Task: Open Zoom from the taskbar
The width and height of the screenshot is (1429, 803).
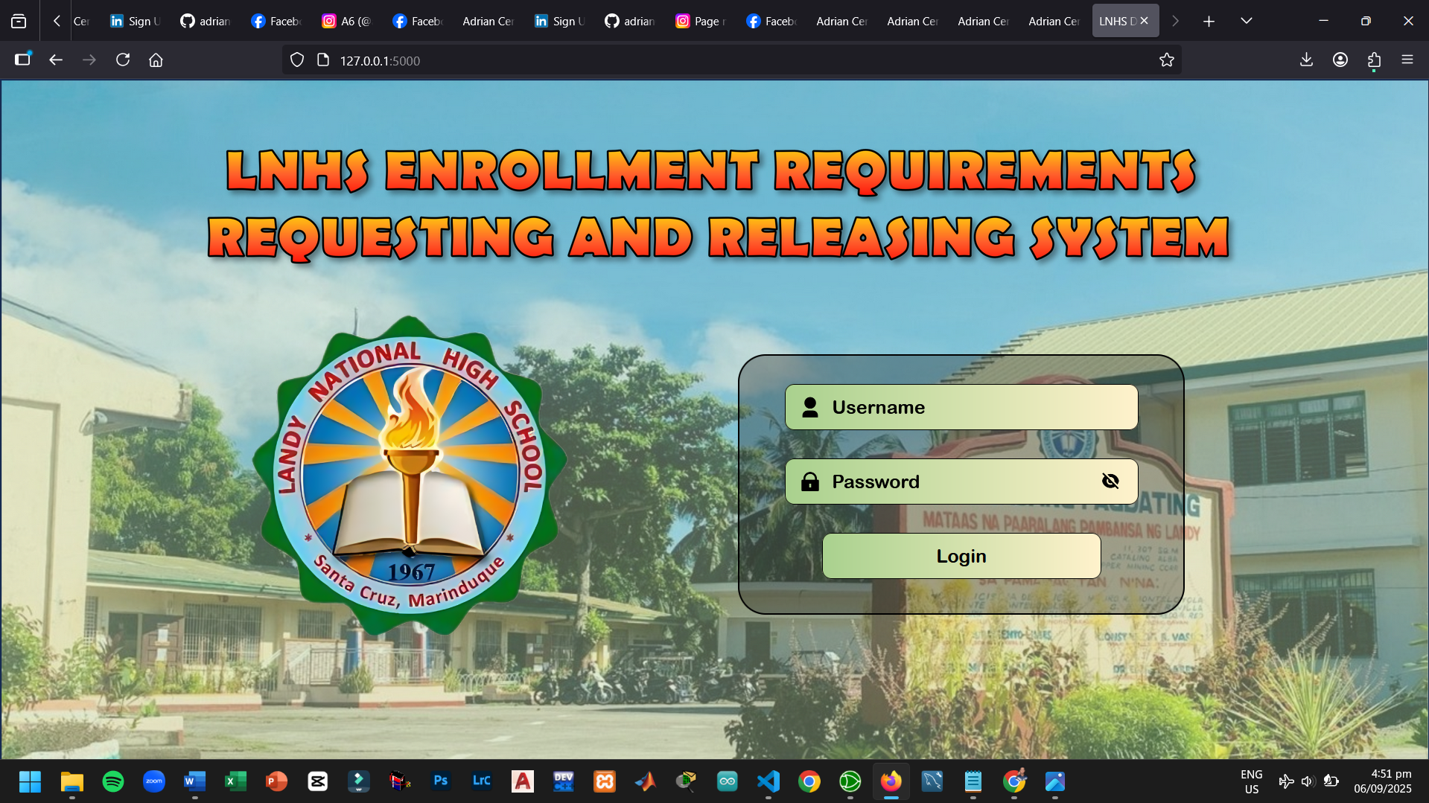Action: (x=154, y=781)
